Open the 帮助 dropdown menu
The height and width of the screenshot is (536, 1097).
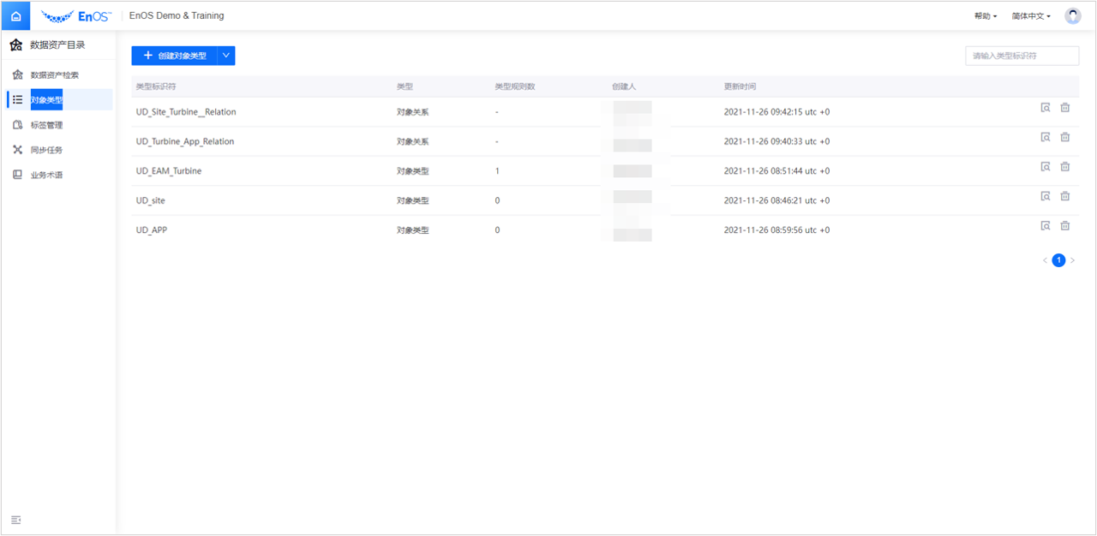click(x=986, y=16)
